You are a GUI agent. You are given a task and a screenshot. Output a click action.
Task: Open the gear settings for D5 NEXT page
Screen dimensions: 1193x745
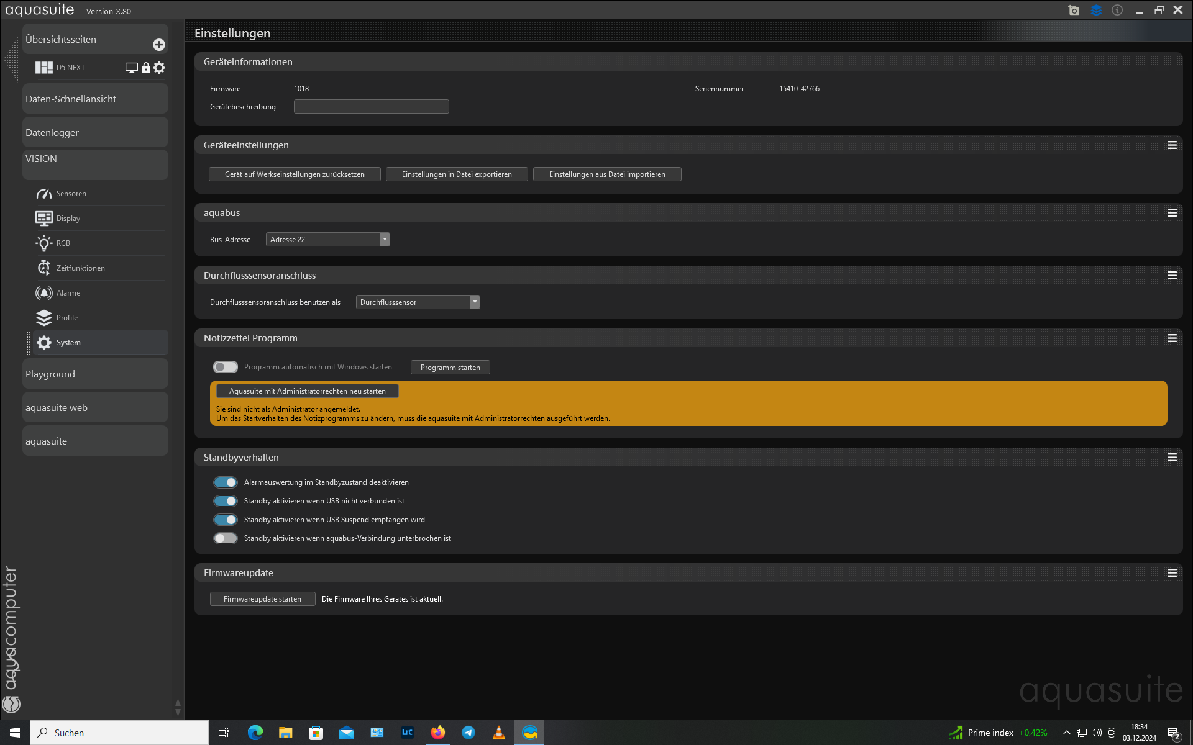tap(160, 68)
